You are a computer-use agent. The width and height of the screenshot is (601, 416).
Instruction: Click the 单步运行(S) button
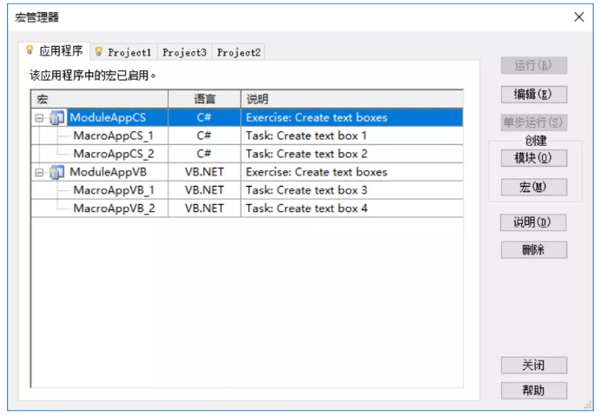[533, 122]
